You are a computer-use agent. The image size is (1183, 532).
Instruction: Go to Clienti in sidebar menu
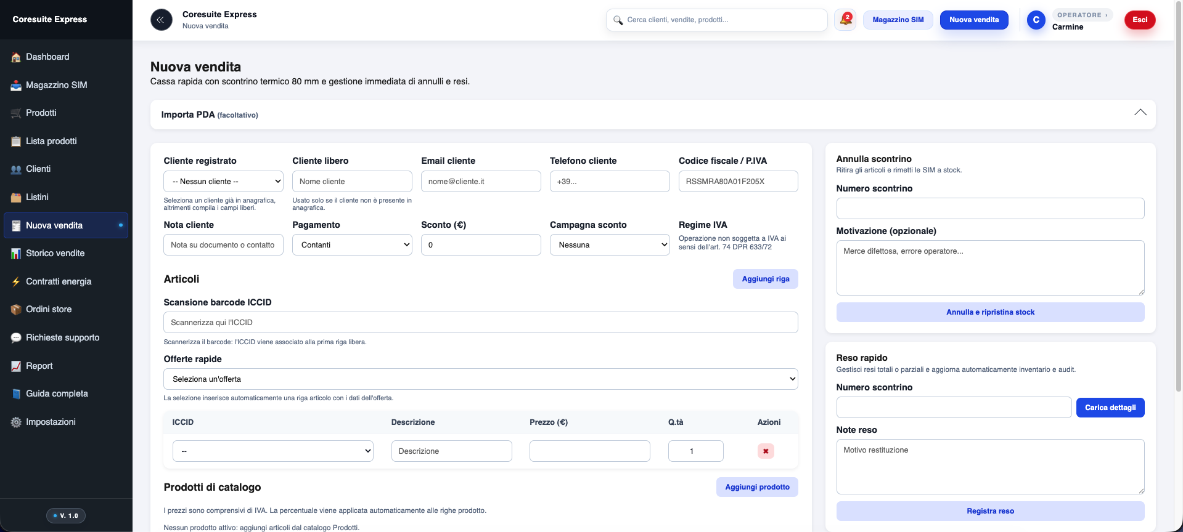(x=38, y=169)
